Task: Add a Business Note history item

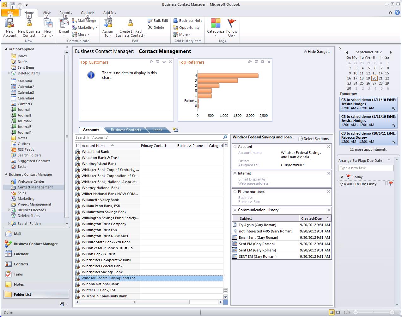Action: (187, 21)
